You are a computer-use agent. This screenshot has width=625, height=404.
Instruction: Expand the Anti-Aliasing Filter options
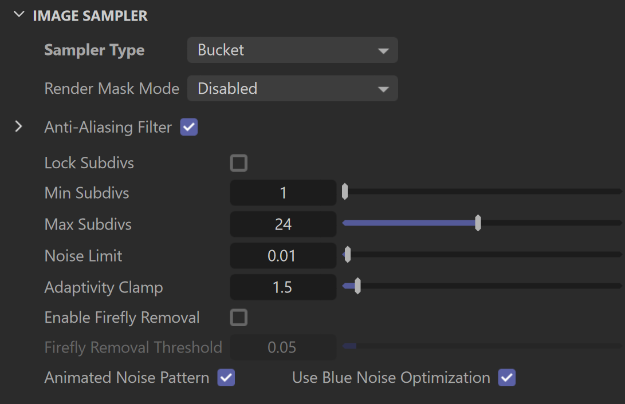[18, 126]
